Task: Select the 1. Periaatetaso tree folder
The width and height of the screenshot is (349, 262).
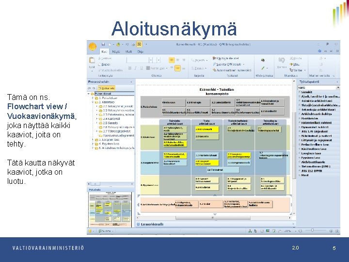Action: click(106, 98)
